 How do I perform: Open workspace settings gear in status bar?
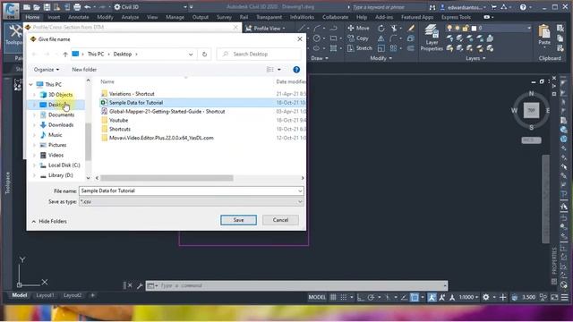[485, 297]
